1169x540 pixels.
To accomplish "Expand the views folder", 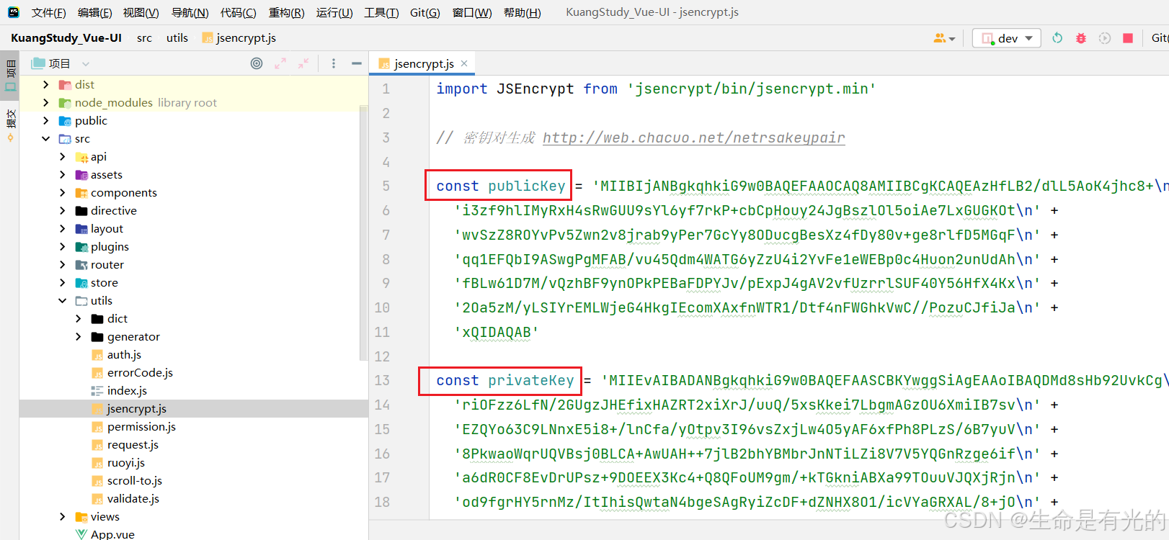I will point(63,517).
